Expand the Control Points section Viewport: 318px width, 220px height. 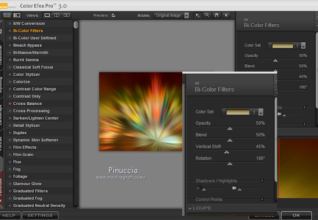pyautogui.click(x=262, y=199)
